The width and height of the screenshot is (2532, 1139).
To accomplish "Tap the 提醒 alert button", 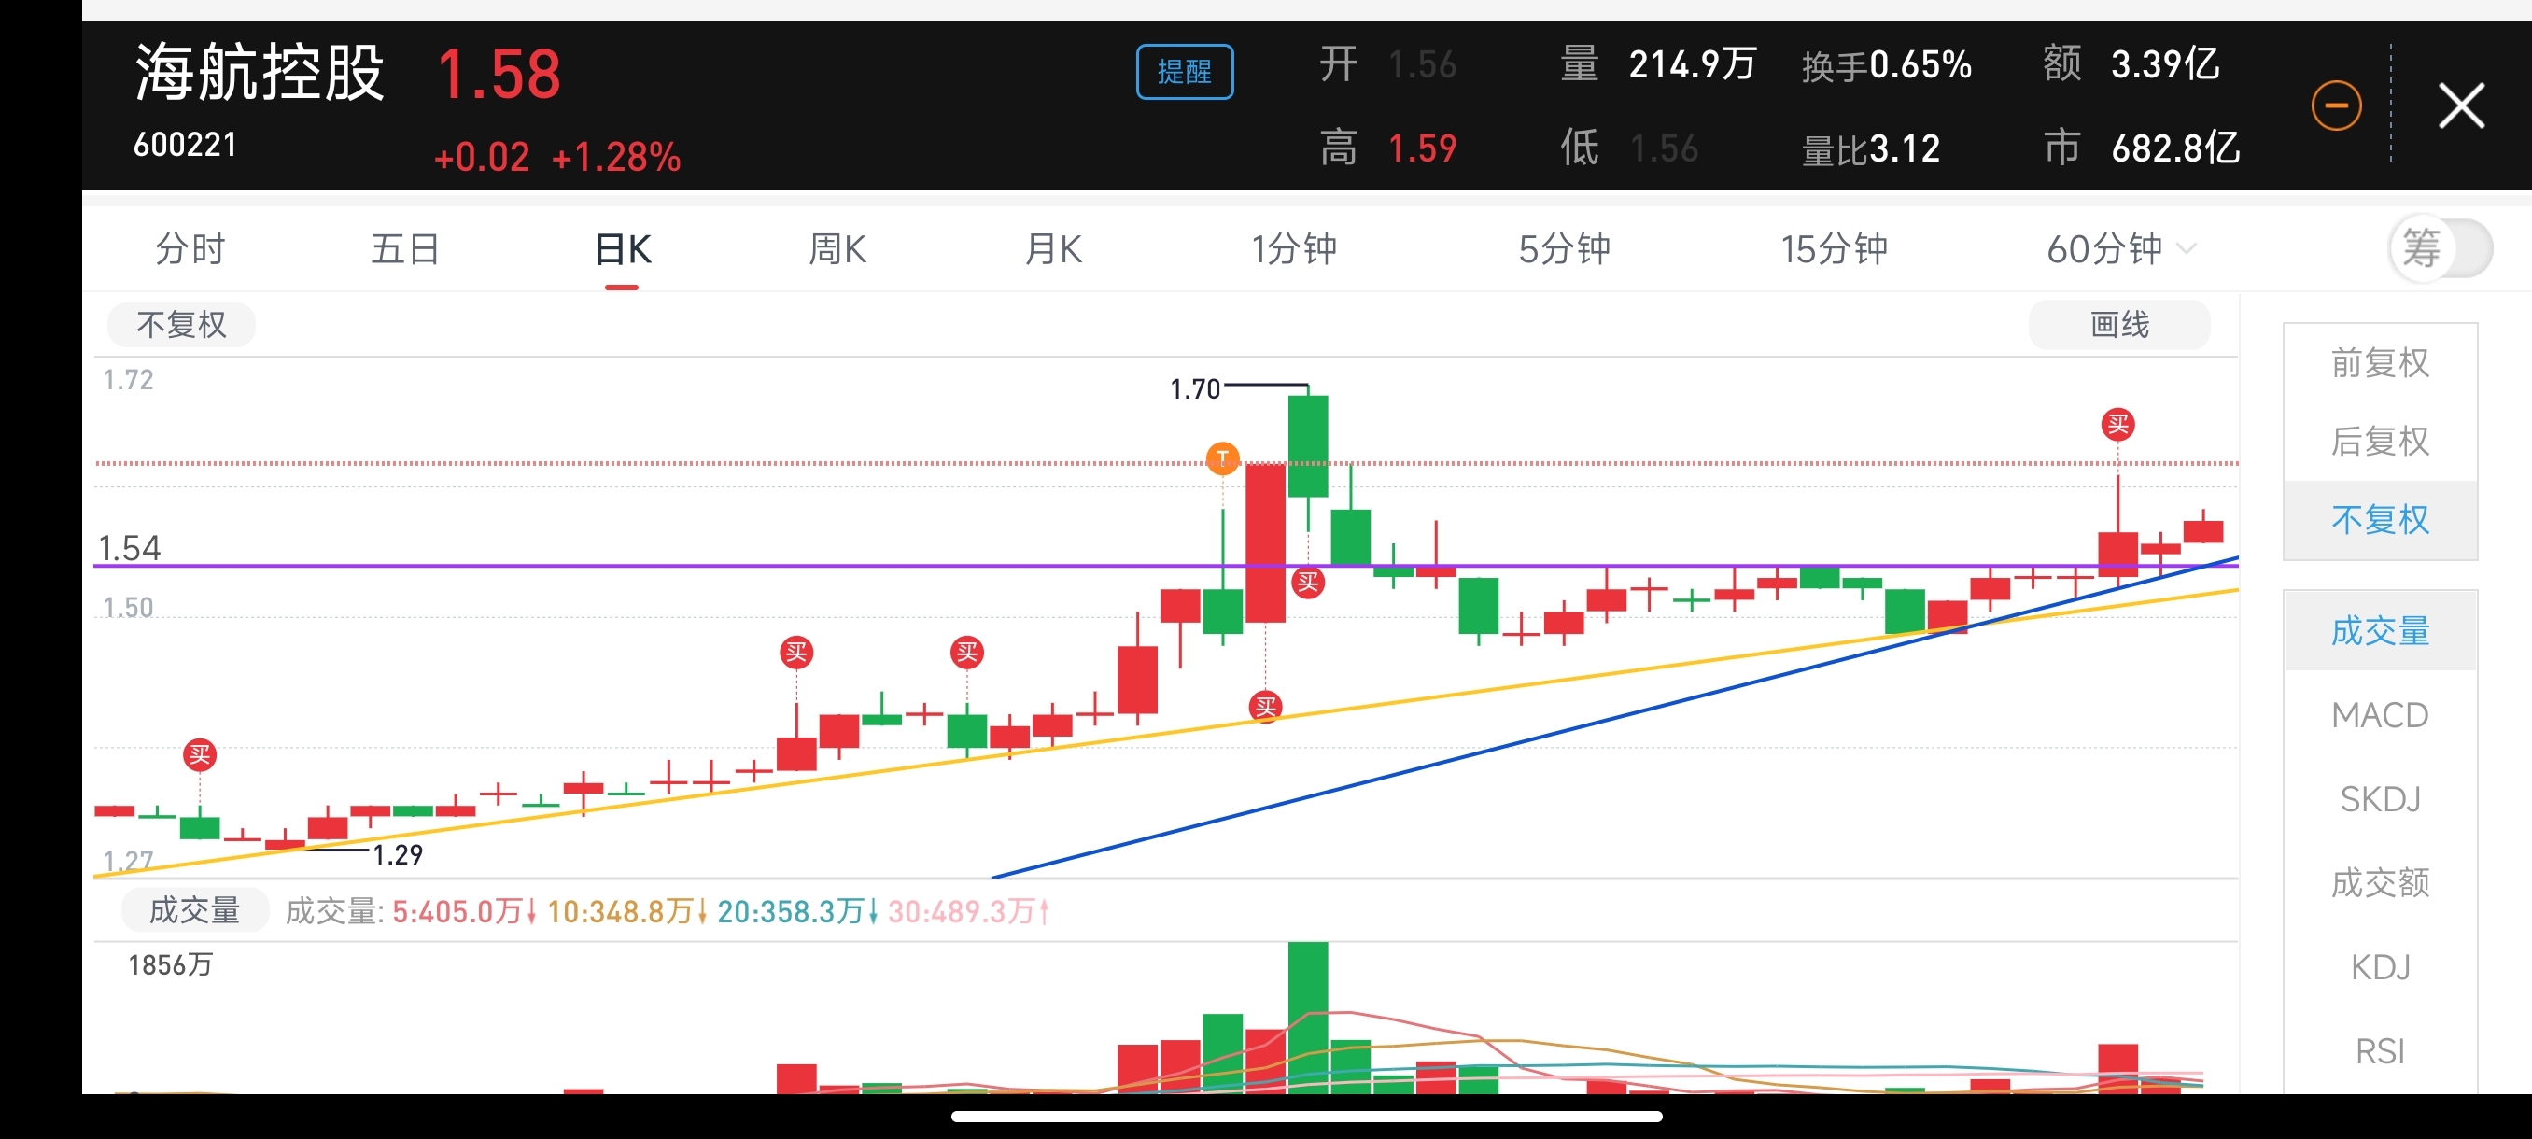I will (1185, 72).
